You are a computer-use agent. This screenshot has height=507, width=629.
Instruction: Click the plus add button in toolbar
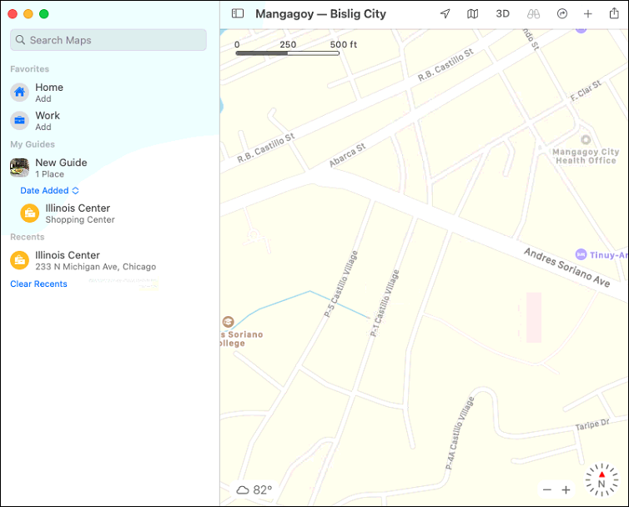point(587,14)
